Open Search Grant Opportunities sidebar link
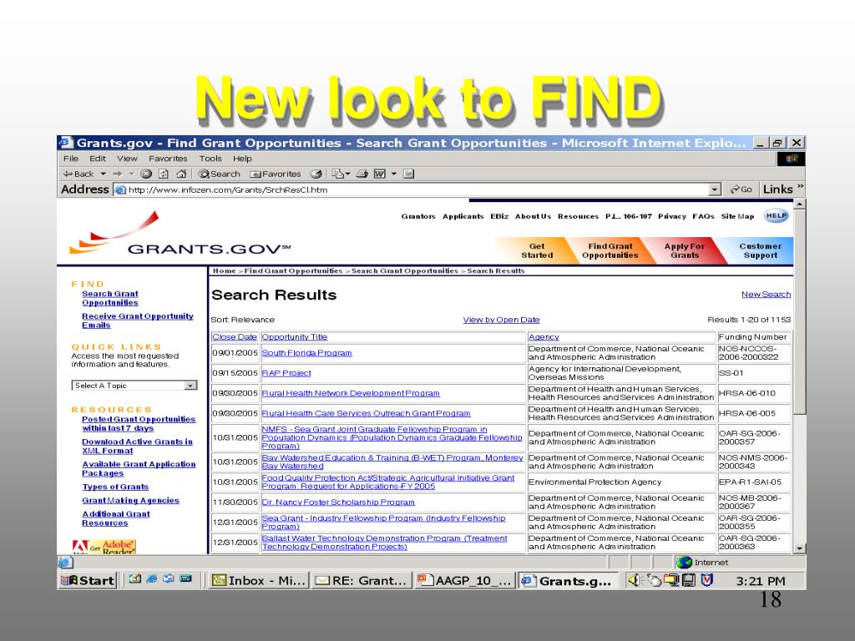Image resolution: width=855 pixels, height=641 pixels. 110,298
